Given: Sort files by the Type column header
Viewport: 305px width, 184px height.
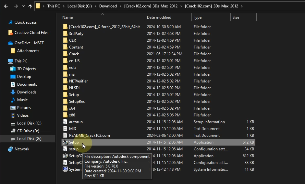Looking at the screenshot, I should [x=198, y=17].
